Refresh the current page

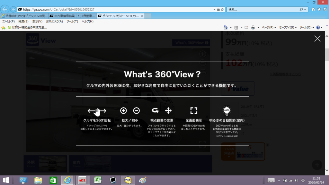click(222, 9)
